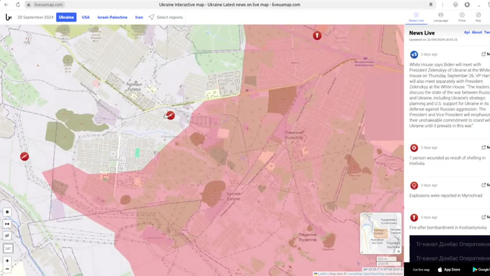Viewport: 490px width, 276px height.
Task: Go back with the browser back arrow
Action: [x=6, y=5]
